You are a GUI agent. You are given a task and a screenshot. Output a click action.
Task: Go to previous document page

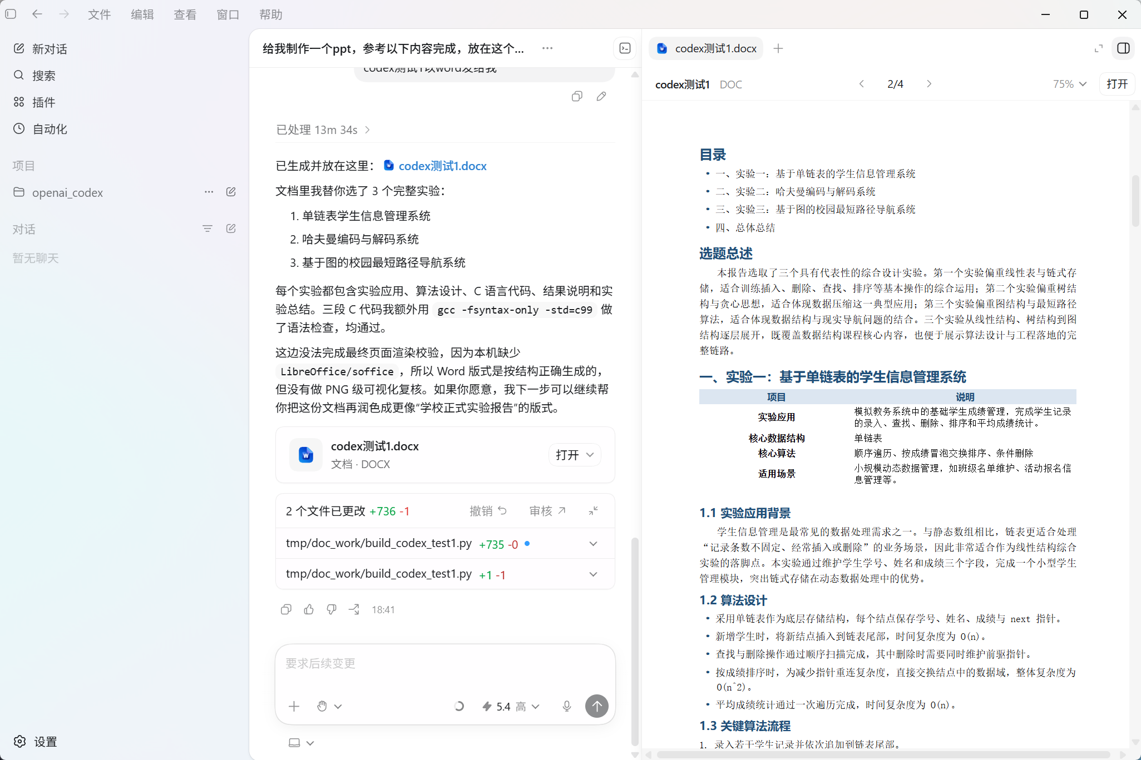tap(862, 84)
